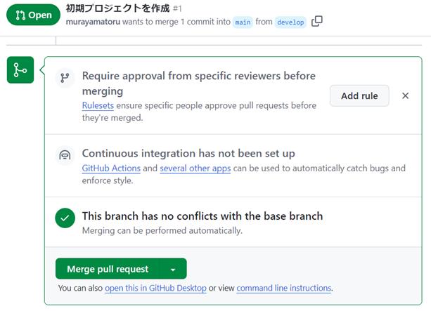This screenshot has width=431, height=311.
Task: Dismiss the Require approval suggestion
Action: [405, 95]
